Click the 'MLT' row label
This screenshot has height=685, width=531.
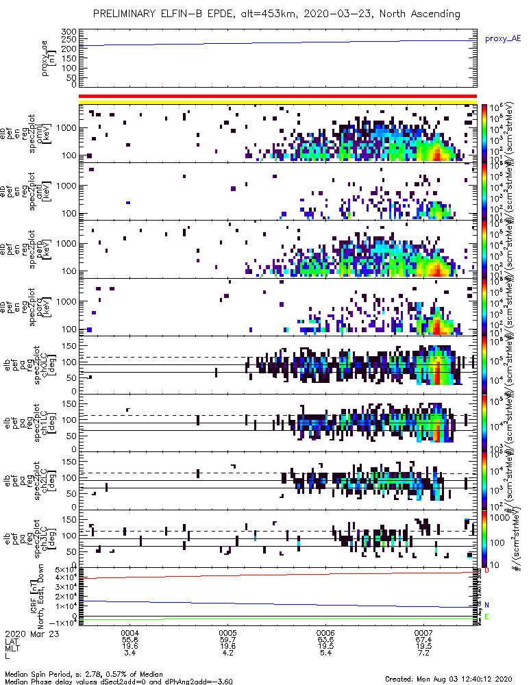(x=12, y=648)
